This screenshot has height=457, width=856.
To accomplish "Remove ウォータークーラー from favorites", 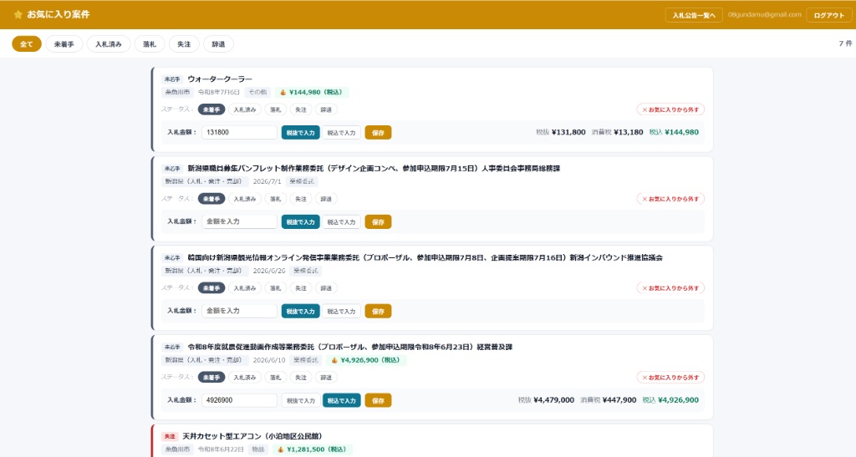I will pyautogui.click(x=670, y=109).
